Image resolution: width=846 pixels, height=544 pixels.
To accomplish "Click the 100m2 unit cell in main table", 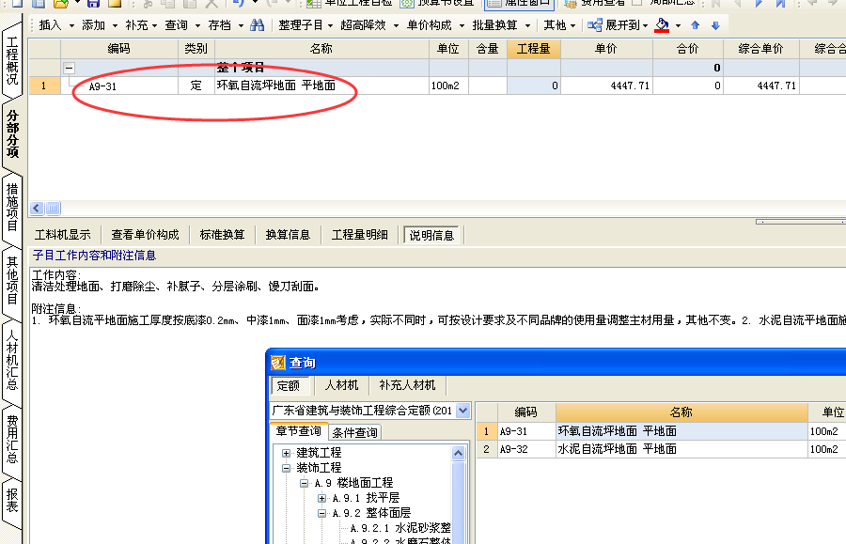I will (x=449, y=85).
